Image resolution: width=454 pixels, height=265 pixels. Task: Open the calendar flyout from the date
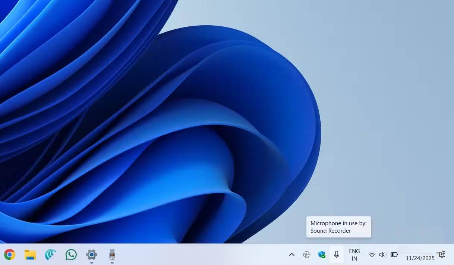[420, 258]
